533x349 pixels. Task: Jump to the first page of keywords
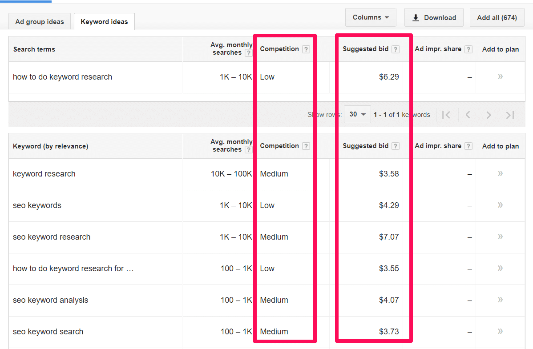[447, 115]
